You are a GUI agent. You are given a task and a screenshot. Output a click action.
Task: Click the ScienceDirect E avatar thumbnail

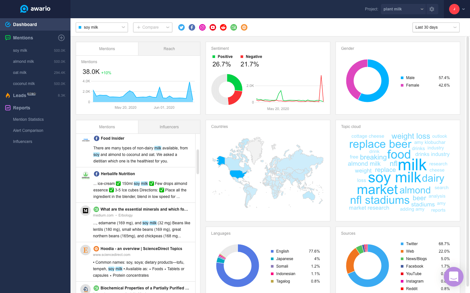click(86, 250)
